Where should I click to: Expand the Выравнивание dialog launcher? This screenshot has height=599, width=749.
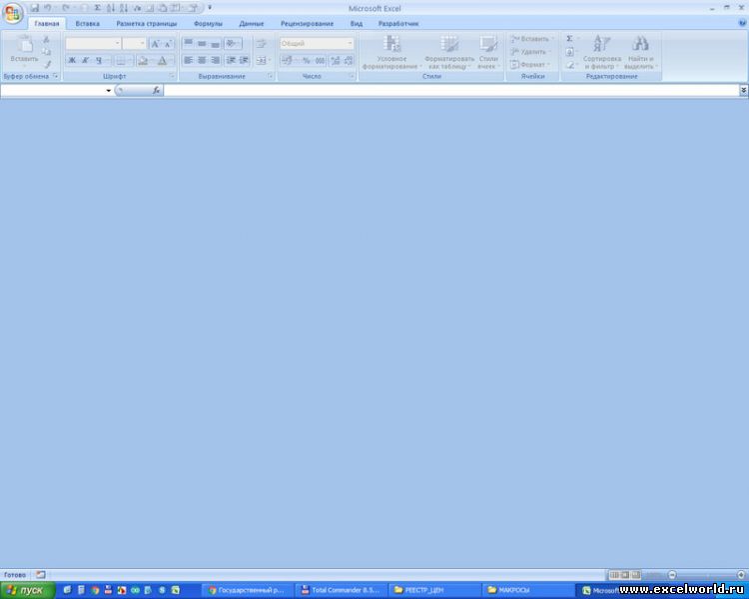(x=270, y=76)
